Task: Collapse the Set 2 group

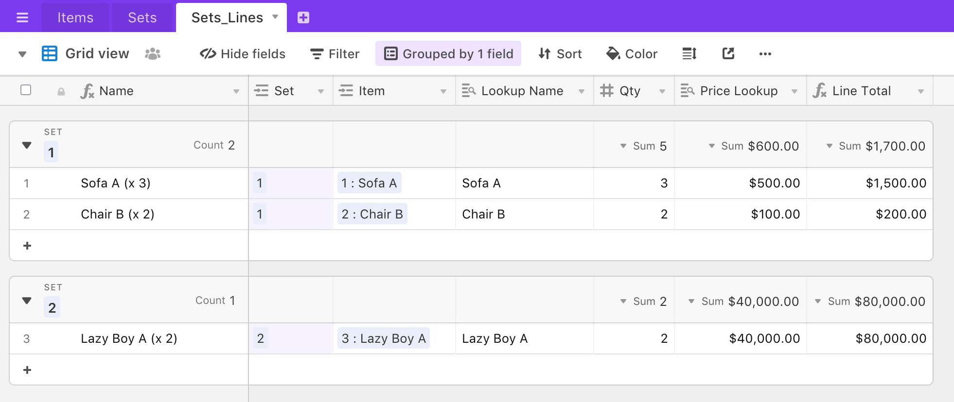Action: click(27, 301)
